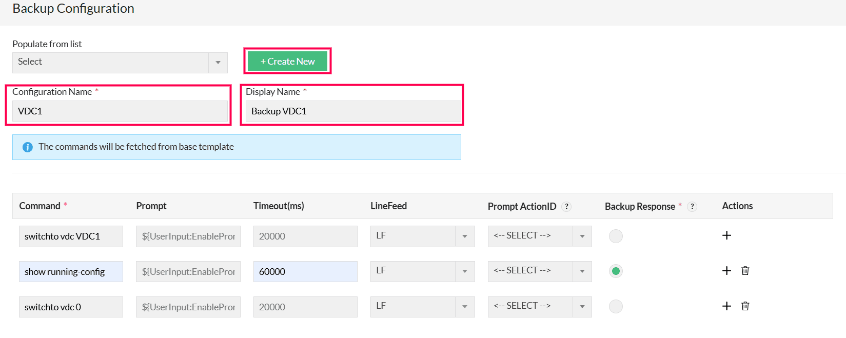Click the show running-config command field
The height and width of the screenshot is (338, 846).
71,271
